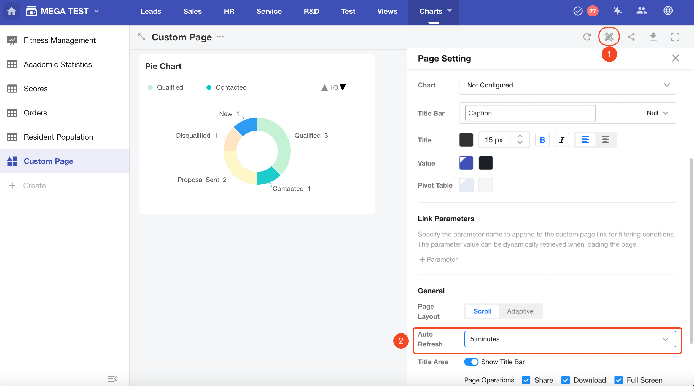Go to the home icon
Screen dimensions: 694x386
pos(11,11)
